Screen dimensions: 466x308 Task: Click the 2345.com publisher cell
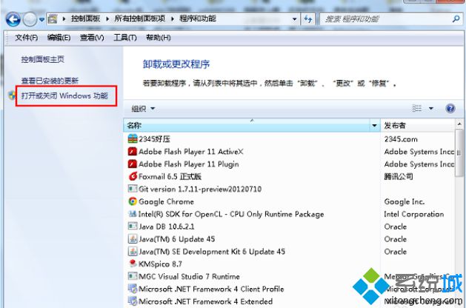tap(401, 139)
